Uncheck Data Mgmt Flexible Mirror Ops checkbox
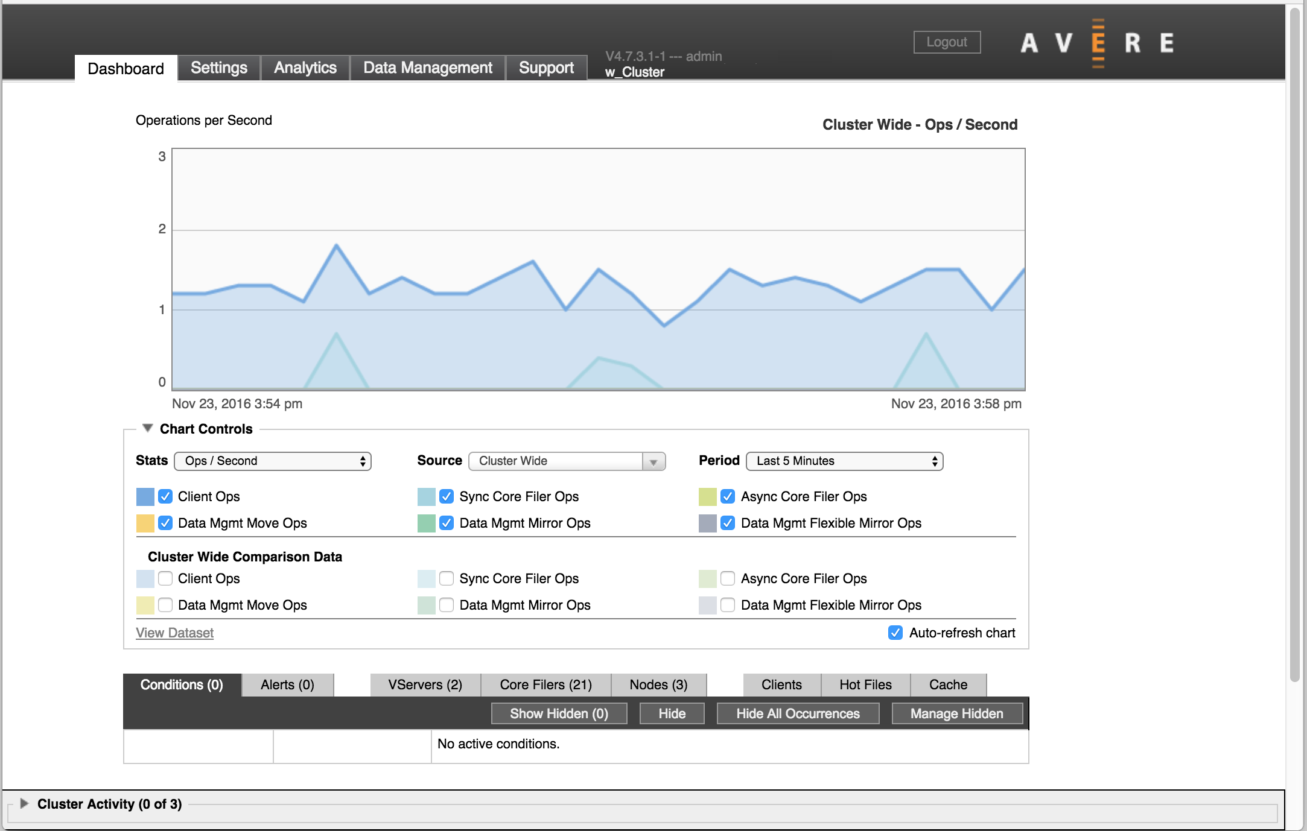The image size is (1307, 831). 728,523
